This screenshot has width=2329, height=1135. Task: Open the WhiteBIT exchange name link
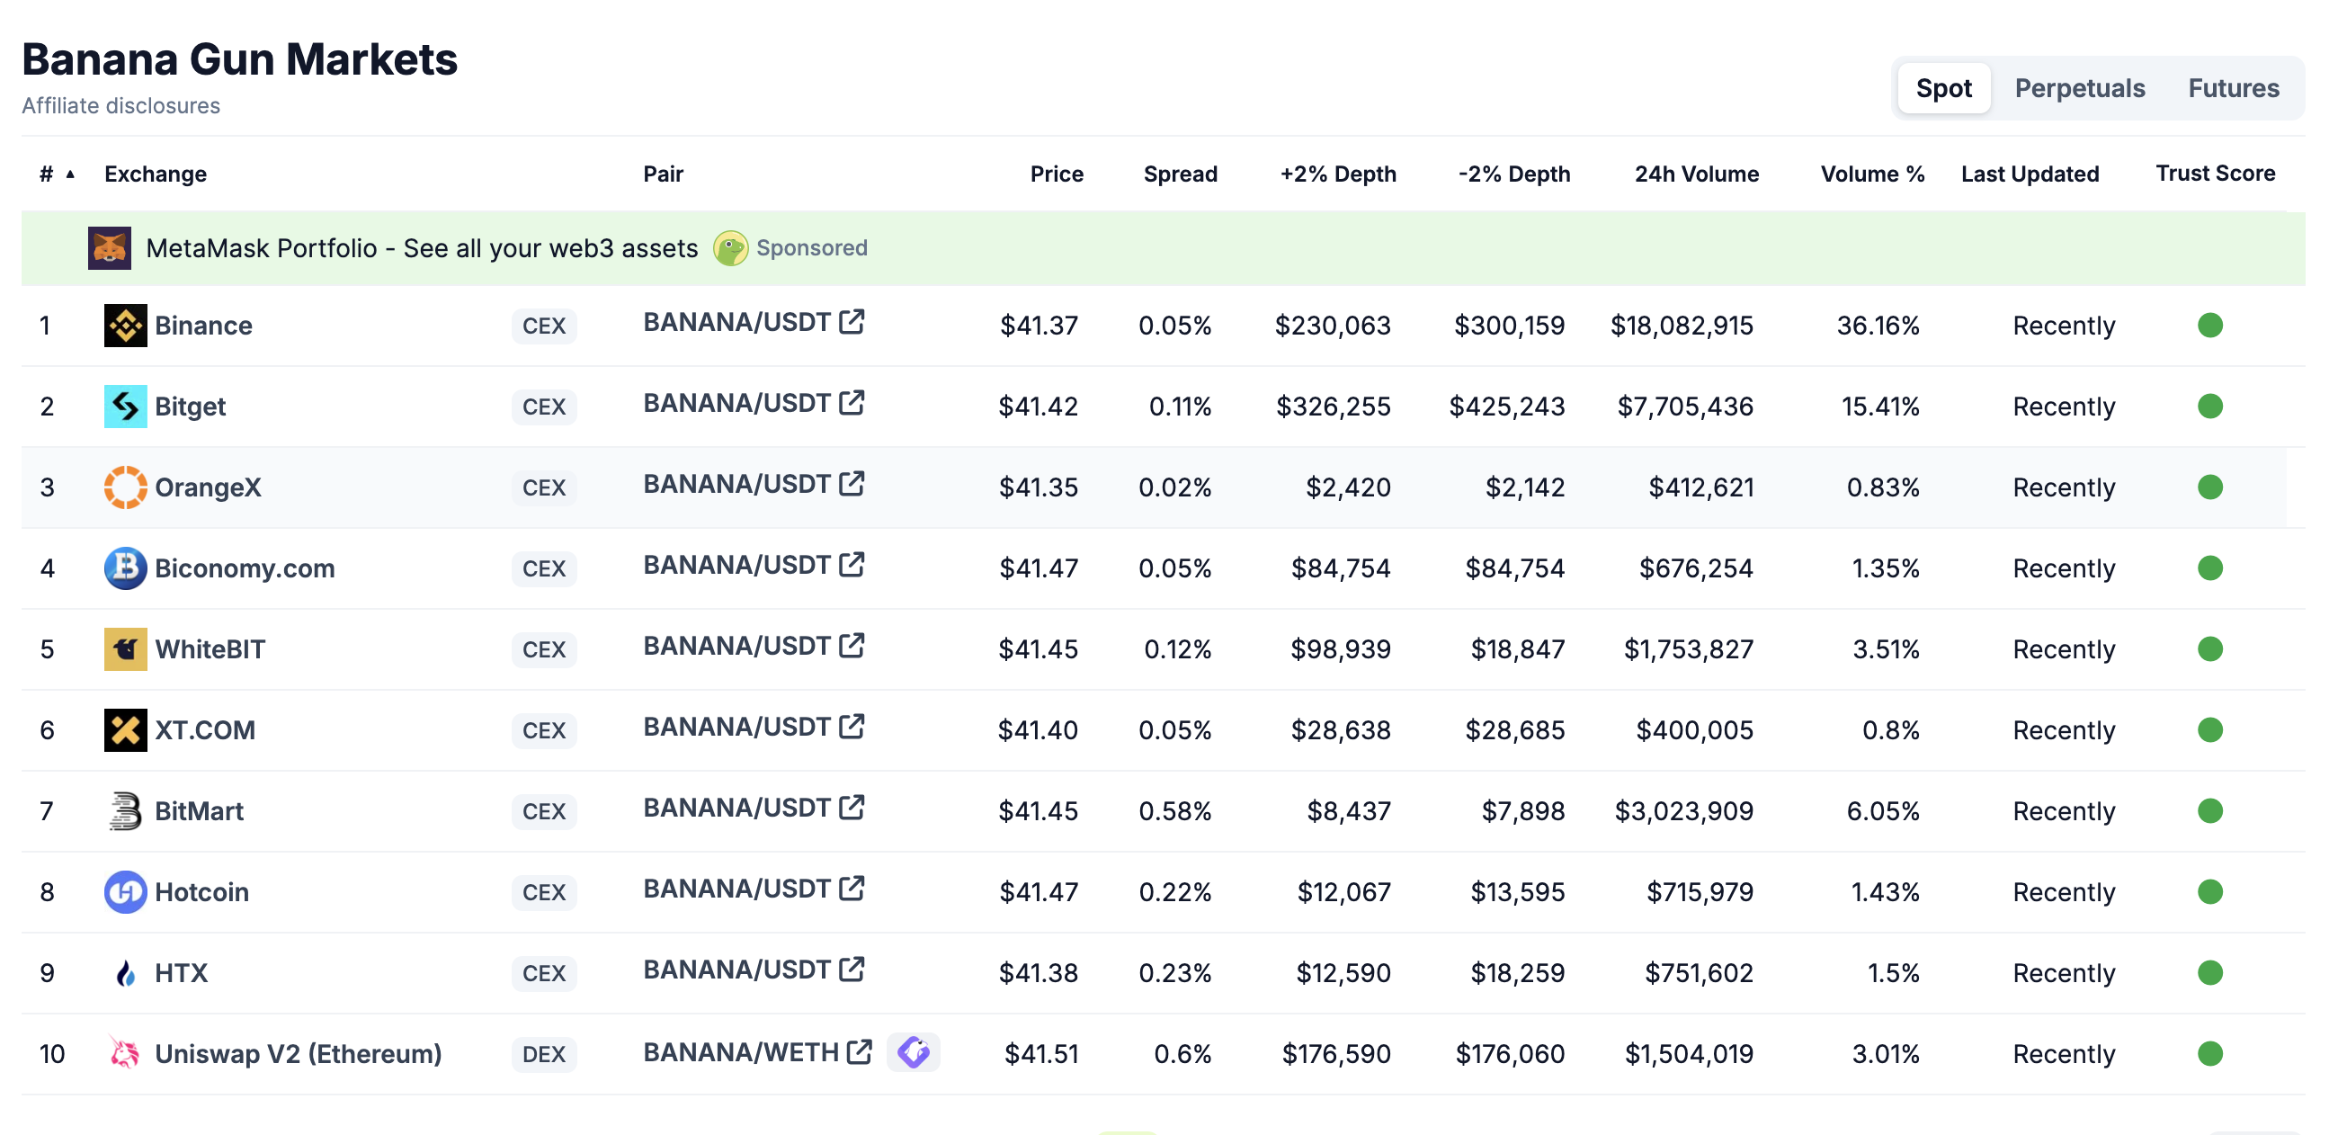coord(210,649)
